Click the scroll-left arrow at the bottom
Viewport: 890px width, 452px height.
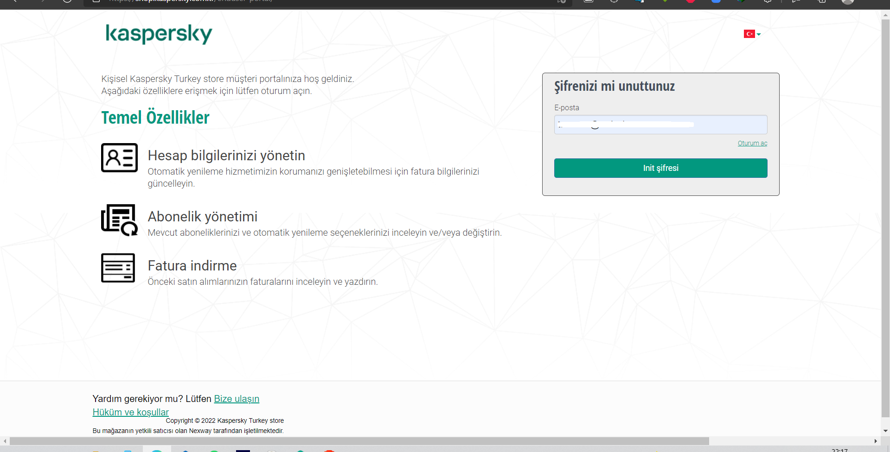[x=5, y=441]
